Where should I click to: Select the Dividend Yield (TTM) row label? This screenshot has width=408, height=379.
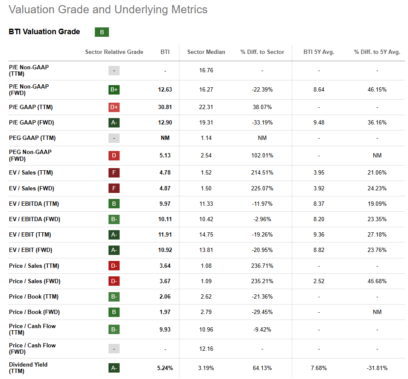28,368
